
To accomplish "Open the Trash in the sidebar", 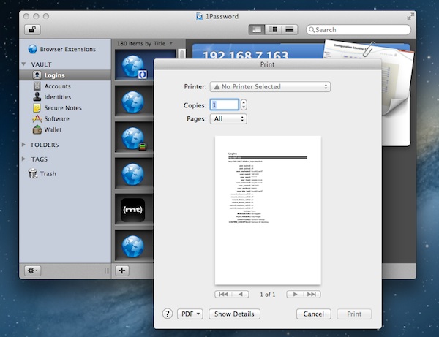I will pos(42,174).
